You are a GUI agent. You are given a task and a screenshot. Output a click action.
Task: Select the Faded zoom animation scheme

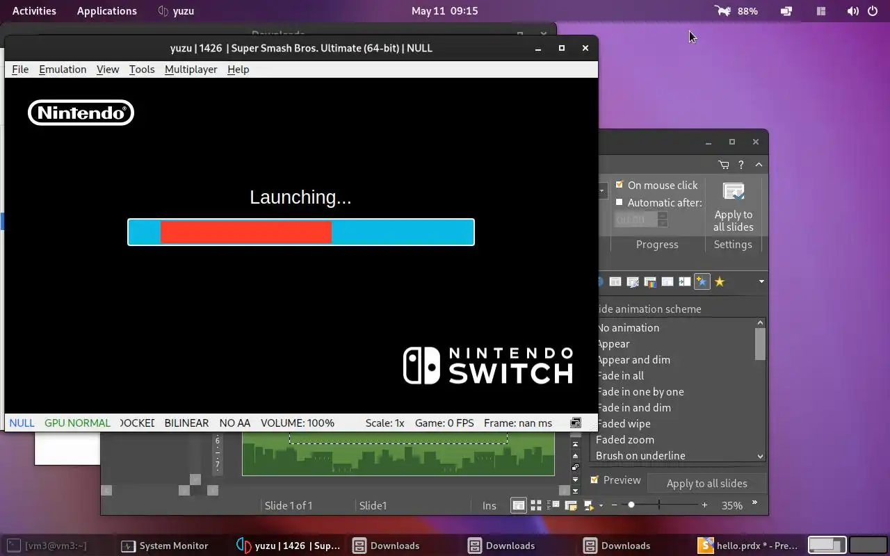pos(625,439)
